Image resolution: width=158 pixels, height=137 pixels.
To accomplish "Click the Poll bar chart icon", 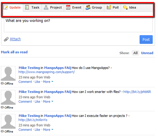I will [109, 7].
